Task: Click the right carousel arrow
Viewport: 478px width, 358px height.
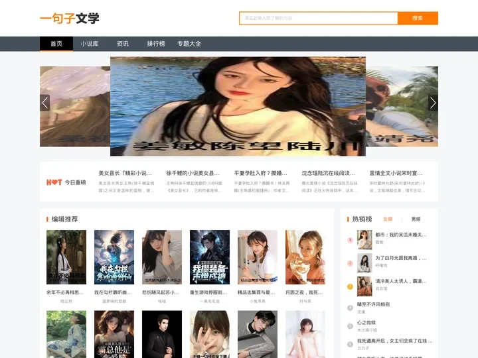Action: (433, 103)
